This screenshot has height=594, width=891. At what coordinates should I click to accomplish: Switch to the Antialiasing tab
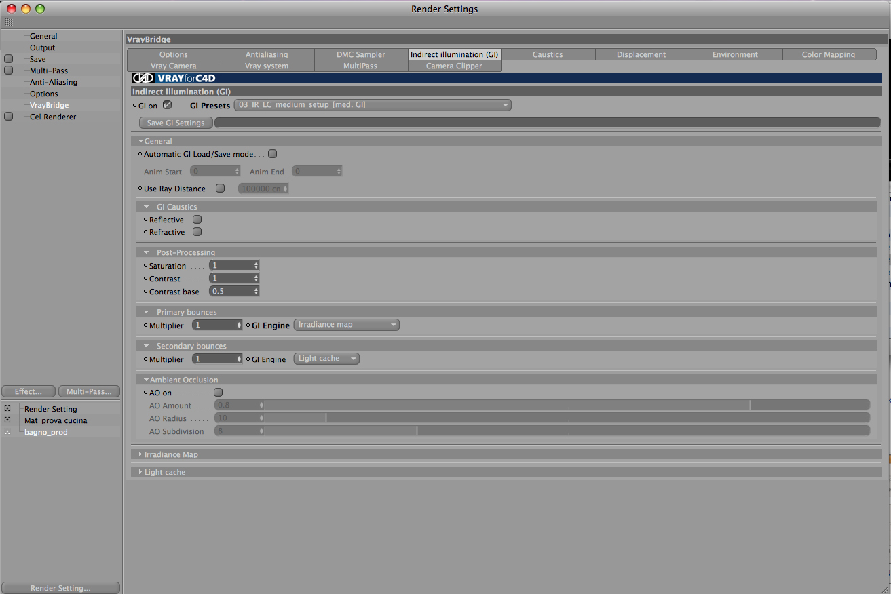[x=267, y=54]
